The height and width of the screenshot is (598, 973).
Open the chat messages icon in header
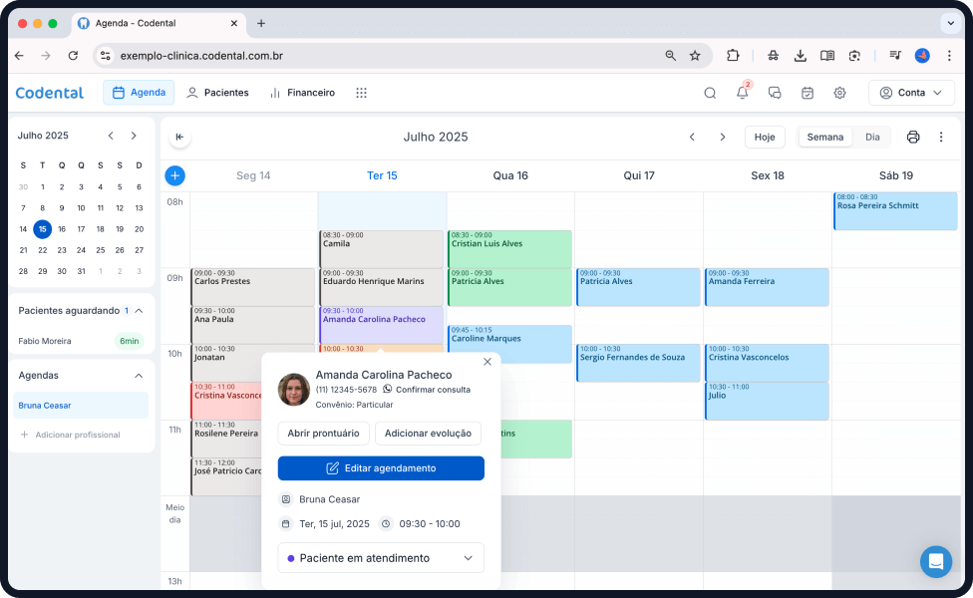coord(775,93)
